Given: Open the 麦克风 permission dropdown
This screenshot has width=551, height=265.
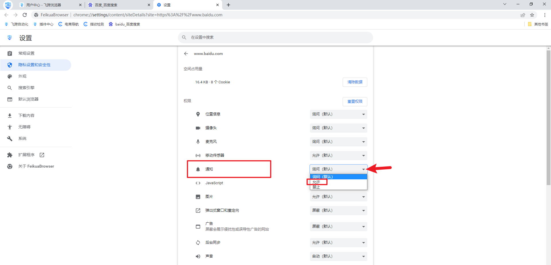Looking at the screenshot, I should click(x=338, y=142).
